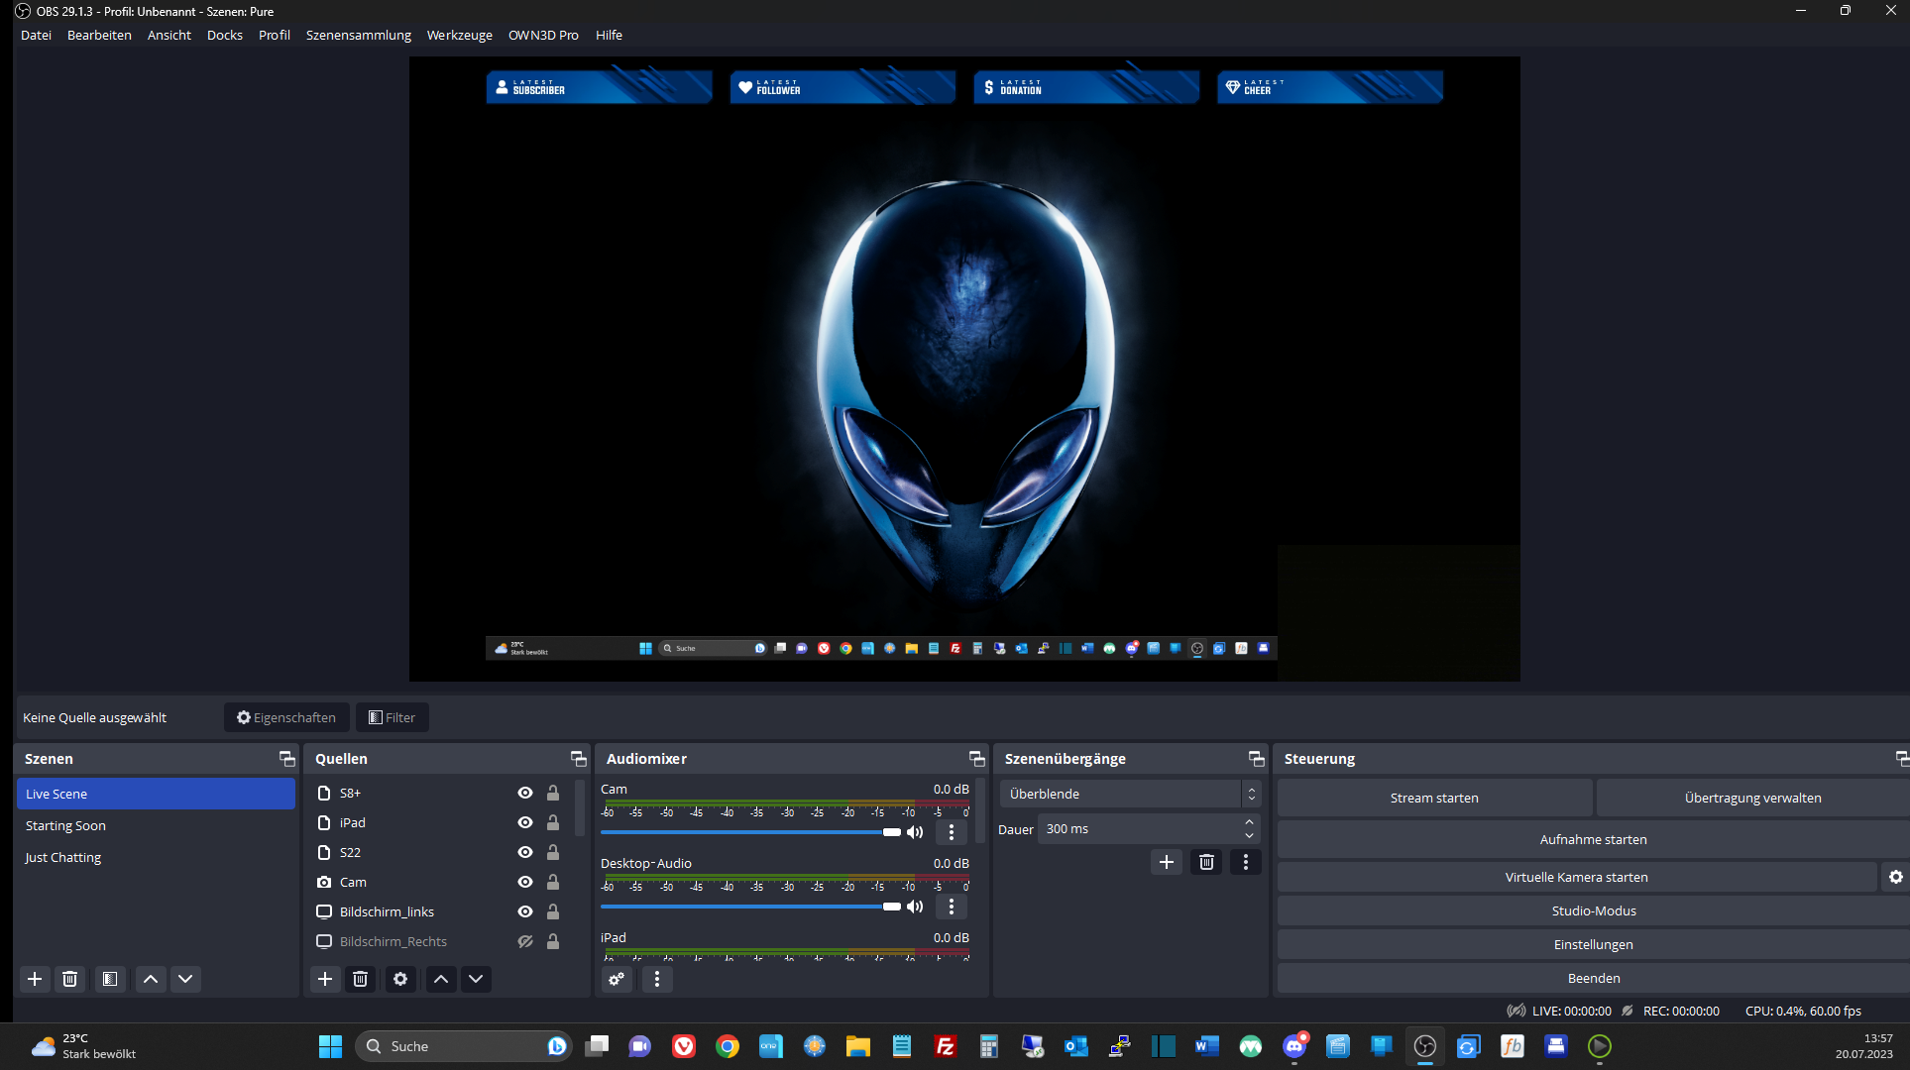The height and width of the screenshot is (1070, 1910).
Task: Click Aufnahme starten button
Action: [x=1593, y=839]
